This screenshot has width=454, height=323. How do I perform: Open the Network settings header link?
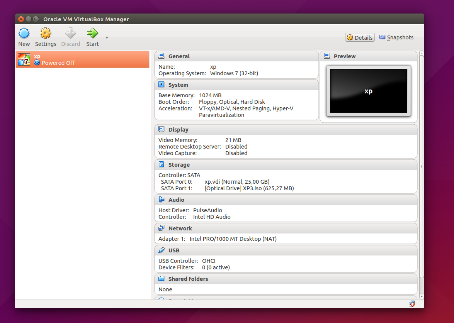coord(180,228)
